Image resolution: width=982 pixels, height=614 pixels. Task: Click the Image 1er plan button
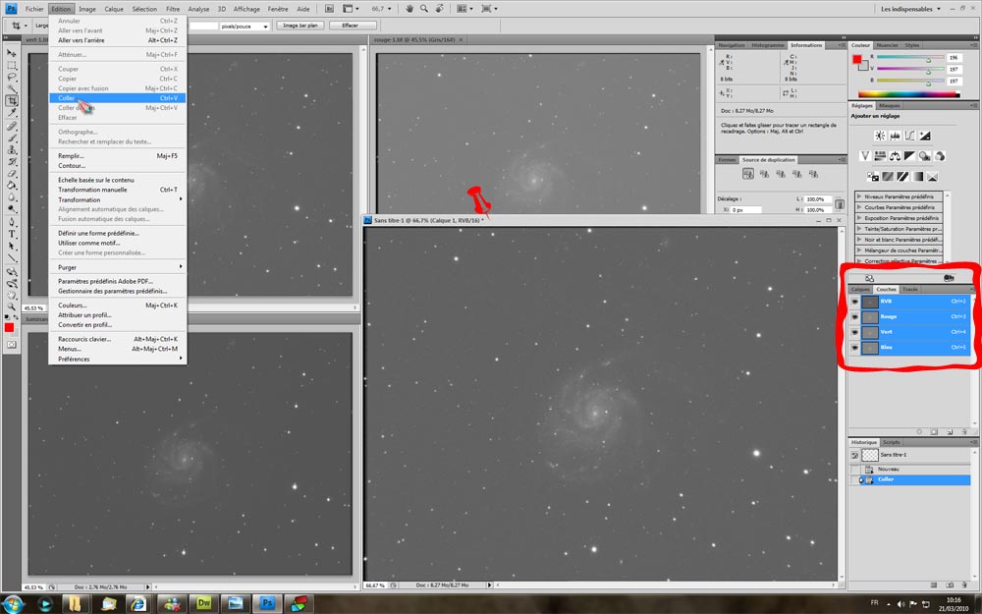pos(300,26)
